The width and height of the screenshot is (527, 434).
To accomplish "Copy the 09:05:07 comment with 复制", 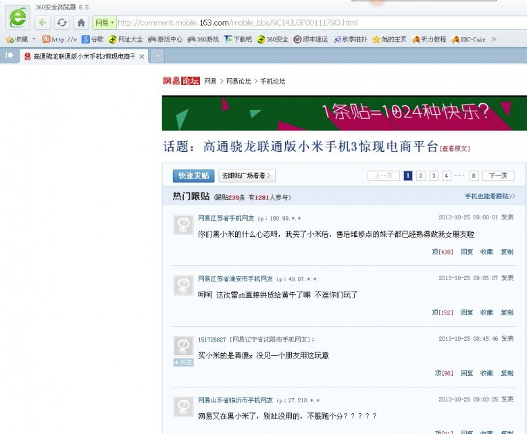I will [507, 313].
